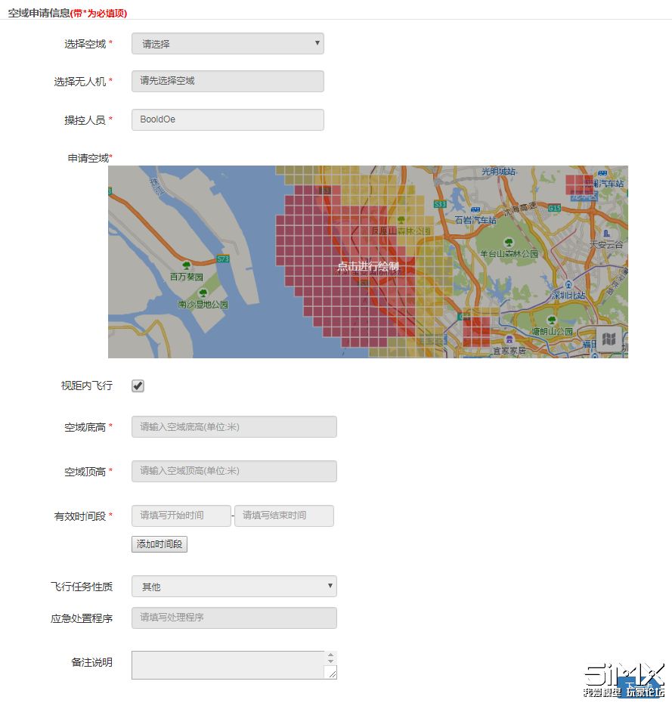
Task: Click the 添加时间段 button
Action: [x=159, y=544]
